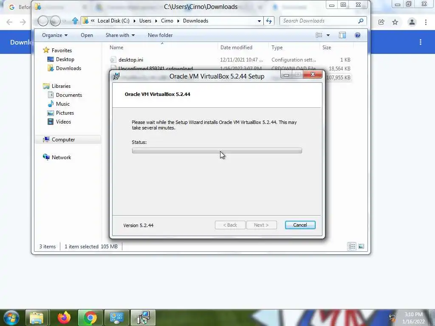Image resolution: width=435 pixels, height=326 pixels.
Task: Create a New folder
Action: 160,35
